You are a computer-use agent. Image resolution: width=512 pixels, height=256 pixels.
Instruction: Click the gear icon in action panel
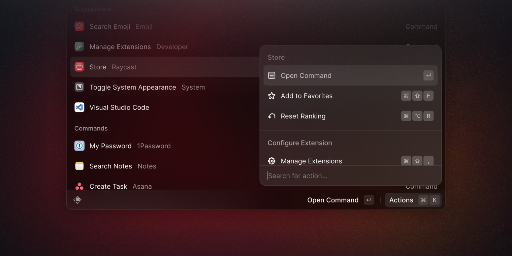(271, 161)
